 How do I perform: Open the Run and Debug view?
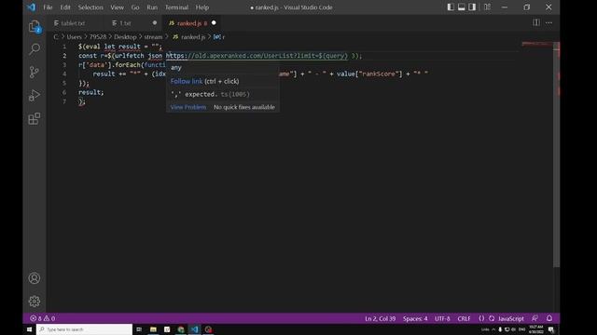click(35, 95)
